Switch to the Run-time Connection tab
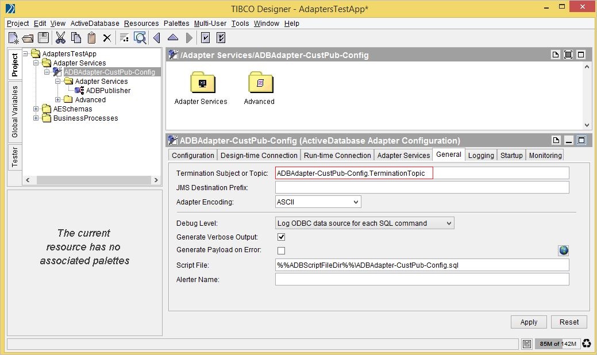This screenshot has height=355, width=597. pos(337,155)
